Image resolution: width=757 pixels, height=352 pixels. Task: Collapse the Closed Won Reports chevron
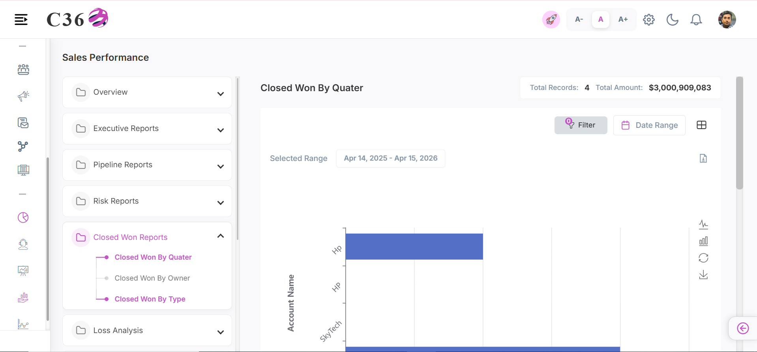tap(221, 236)
